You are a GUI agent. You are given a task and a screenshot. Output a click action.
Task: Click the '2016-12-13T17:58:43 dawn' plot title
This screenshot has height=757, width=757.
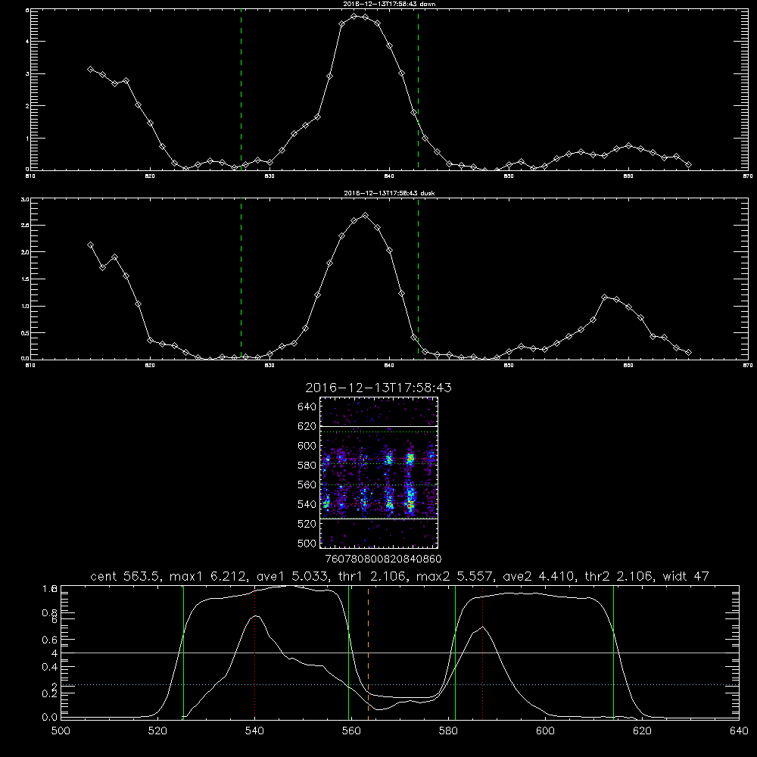[x=389, y=4]
